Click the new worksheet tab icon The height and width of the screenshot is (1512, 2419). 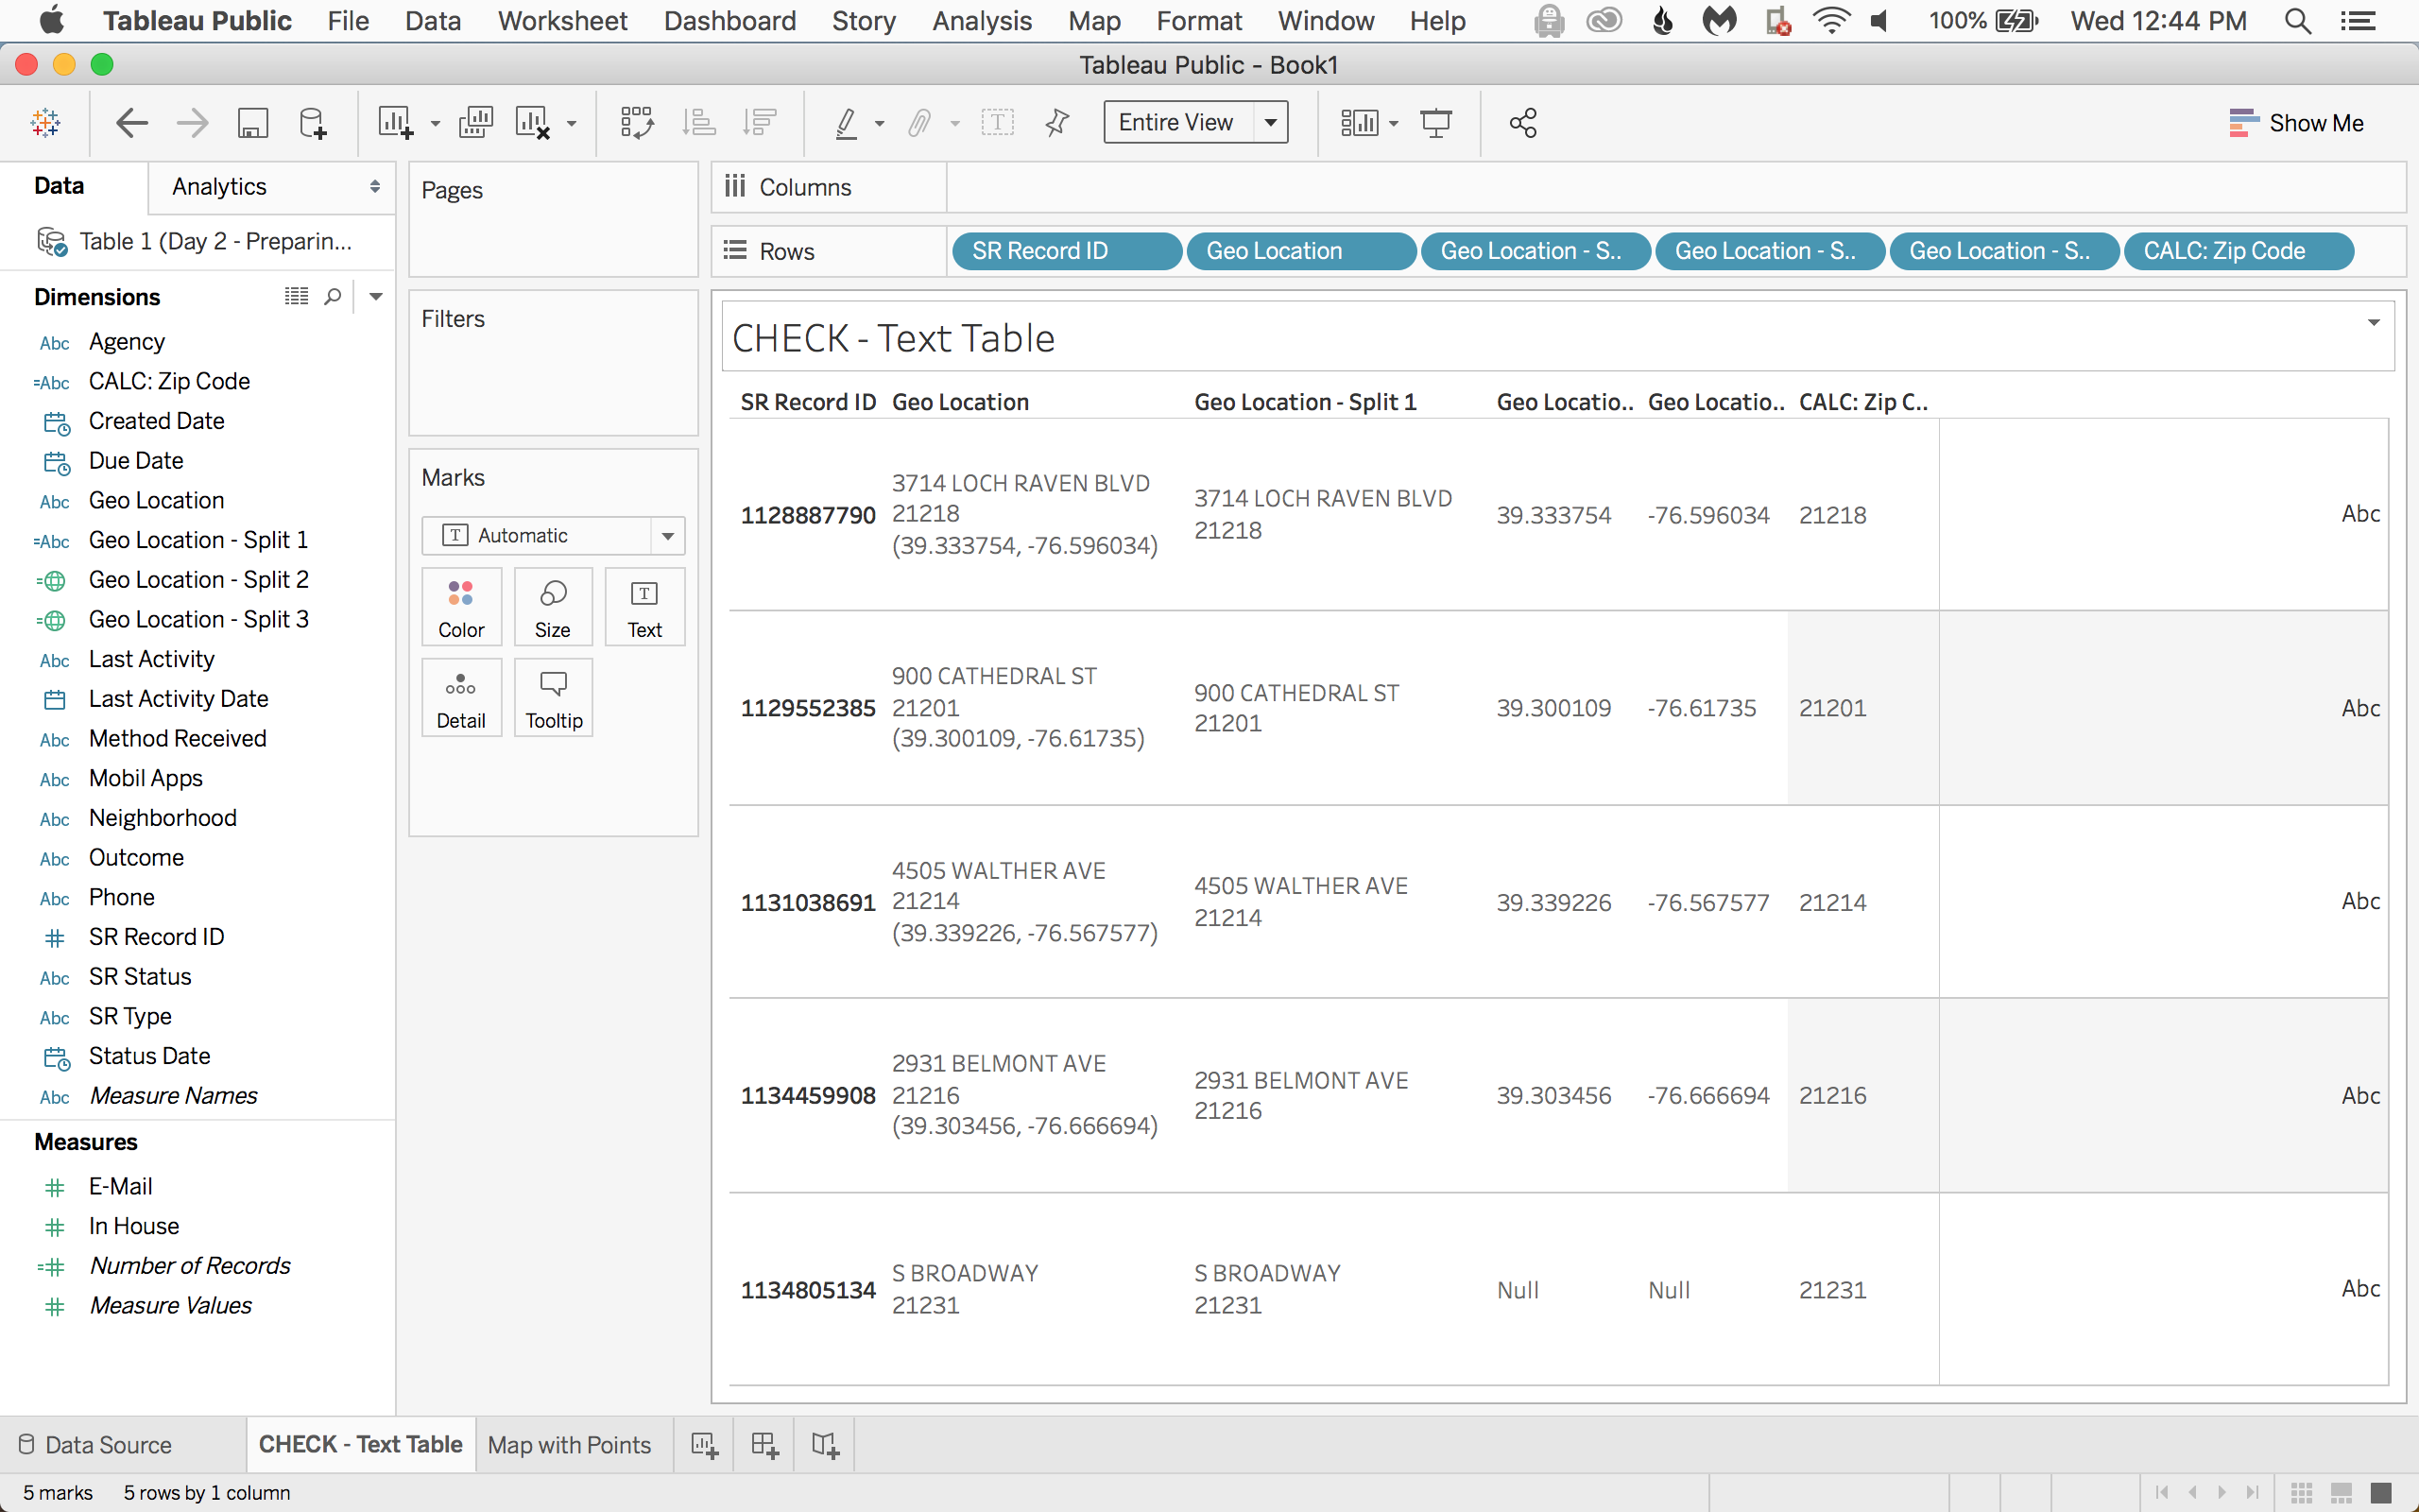pos(705,1445)
